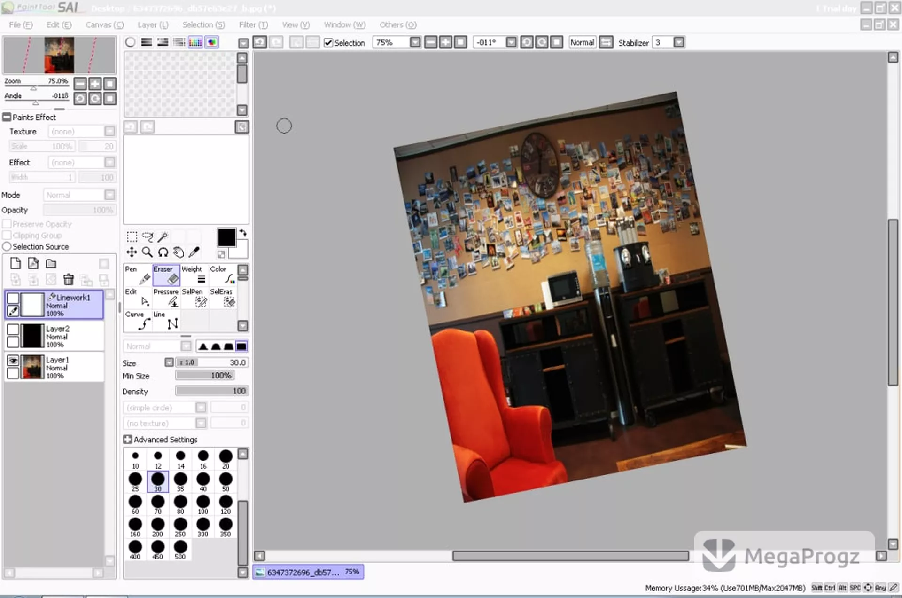The width and height of the screenshot is (902, 598).
Task: Adjust the brush Size slider
Action: pyautogui.click(x=211, y=362)
